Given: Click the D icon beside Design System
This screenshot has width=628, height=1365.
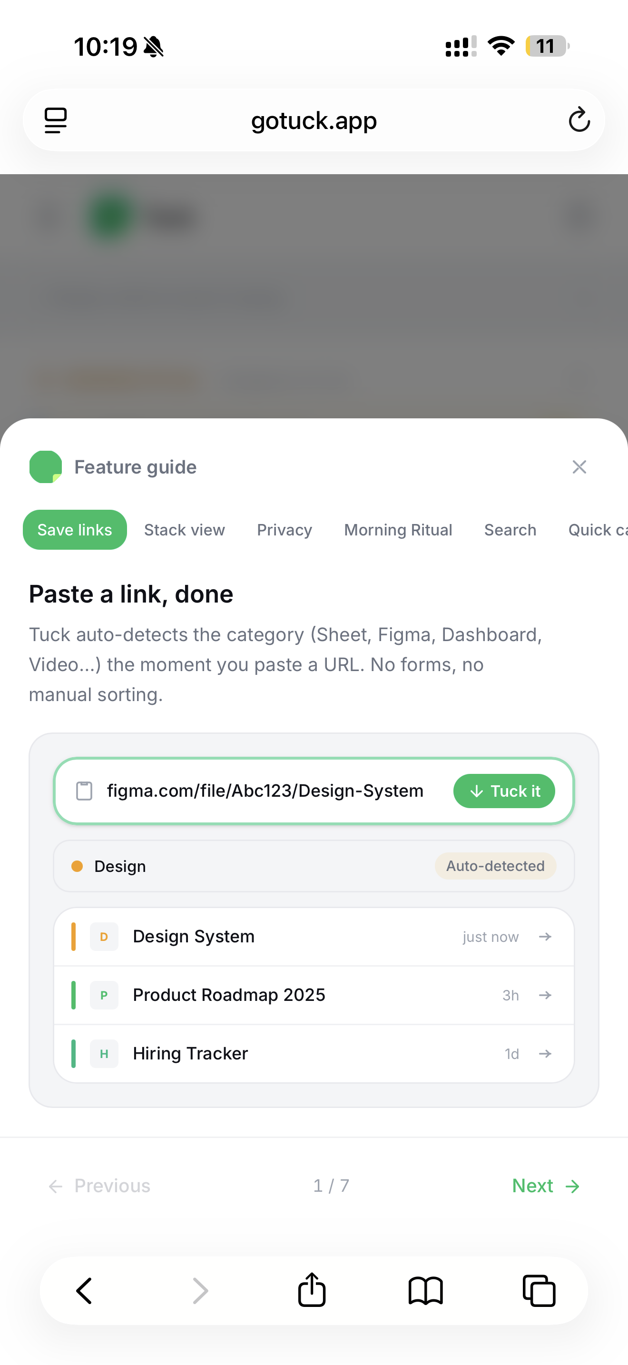Looking at the screenshot, I should [x=104, y=937].
